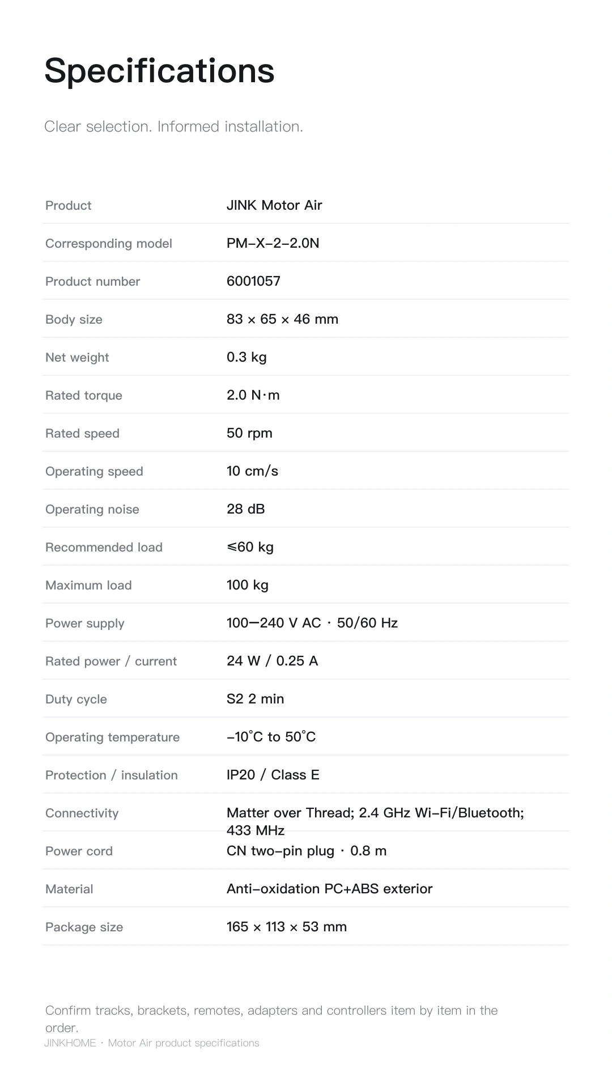Select the 165 × 113 × 53 mm package size

(287, 927)
